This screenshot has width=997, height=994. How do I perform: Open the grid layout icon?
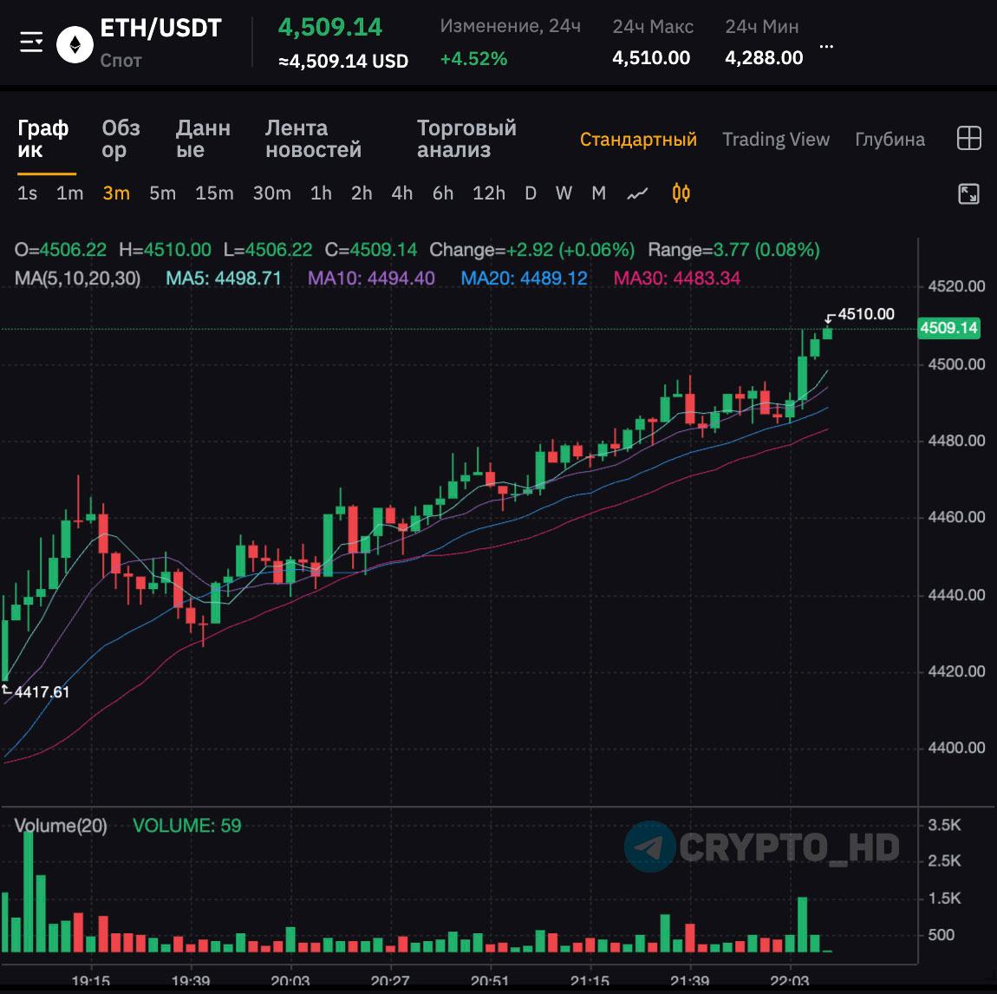pyautogui.click(x=968, y=139)
